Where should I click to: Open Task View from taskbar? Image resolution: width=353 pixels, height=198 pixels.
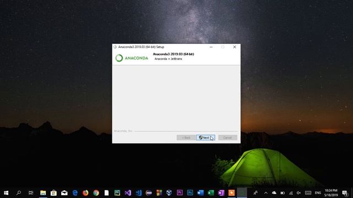pos(31,193)
